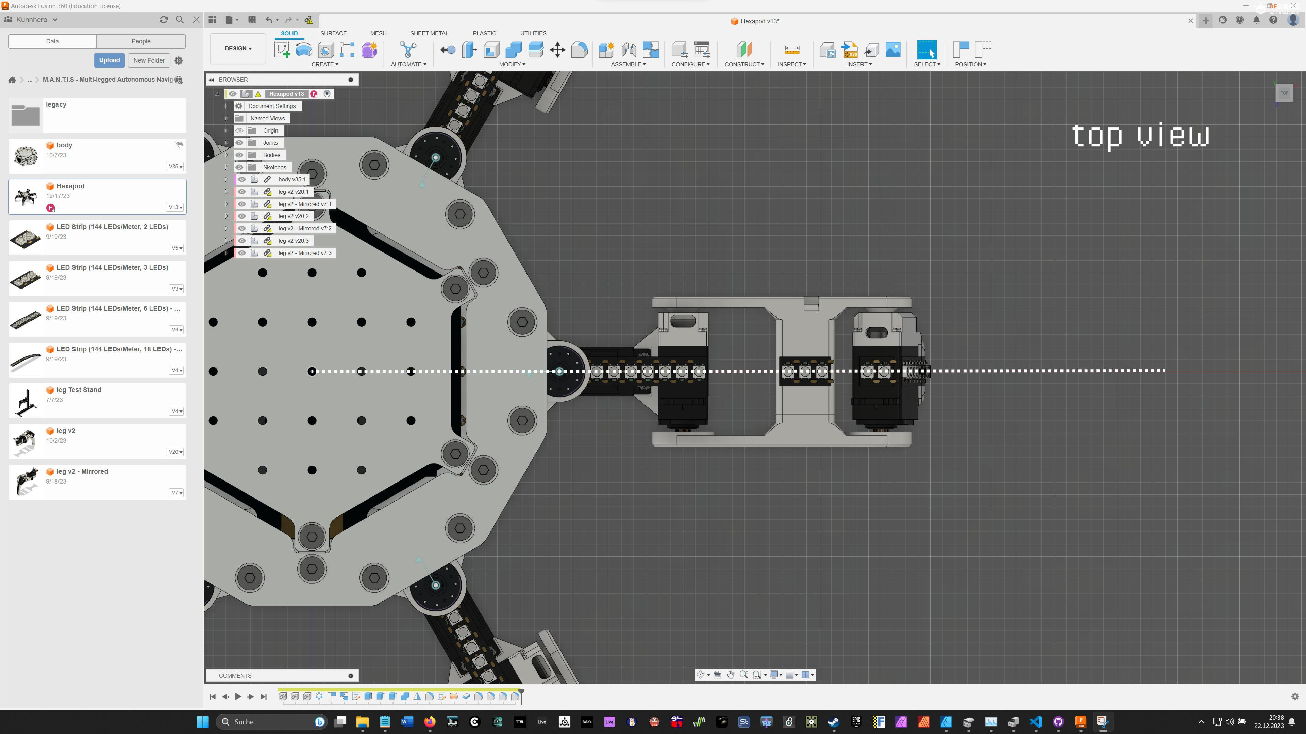Hide the body v35:1 component
Screen dimensions: 1306x734
coord(242,179)
